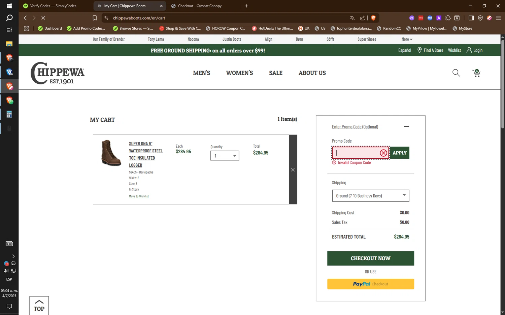
Task: Open the new tab plus button
Action: coord(246,6)
